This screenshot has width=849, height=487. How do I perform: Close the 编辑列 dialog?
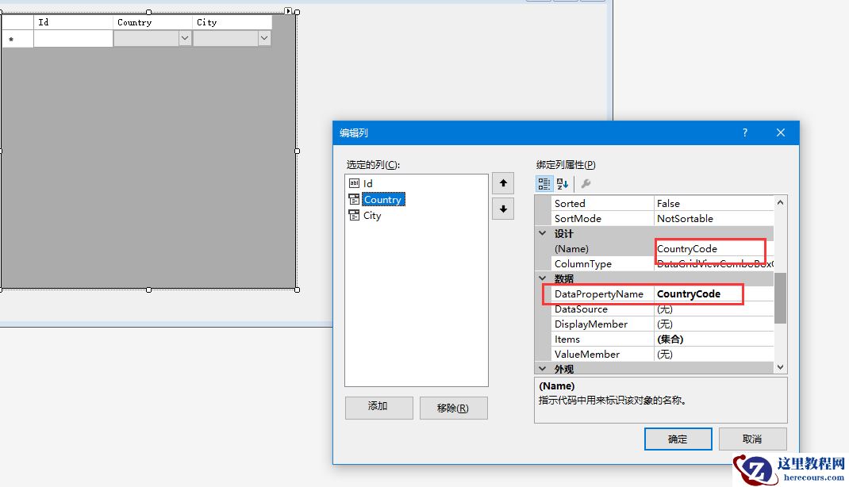780,132
